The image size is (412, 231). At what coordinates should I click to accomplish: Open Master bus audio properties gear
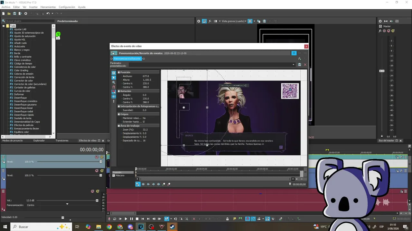click(x=380, y=21)
